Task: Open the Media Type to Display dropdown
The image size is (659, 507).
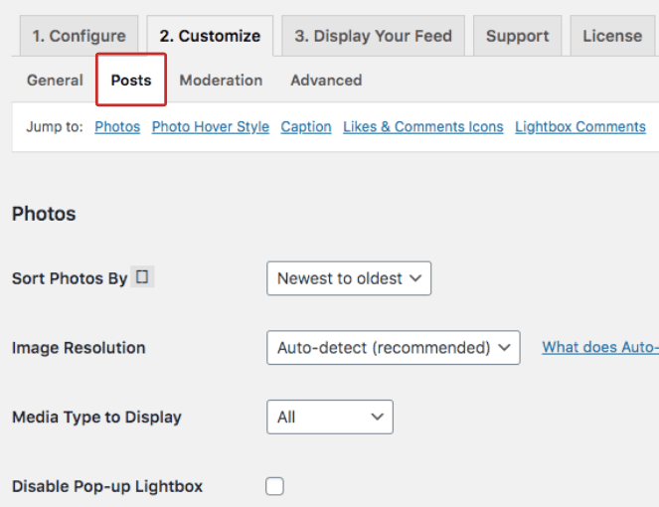Action: 330,418
